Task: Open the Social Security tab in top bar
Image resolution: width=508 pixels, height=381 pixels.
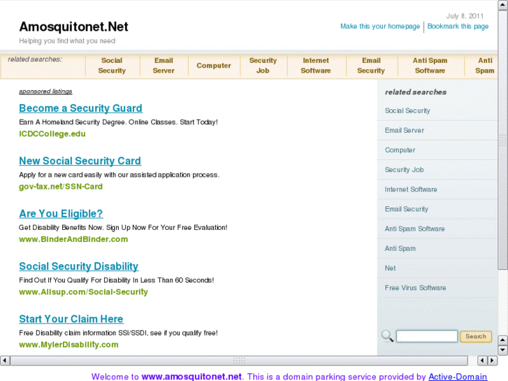Action: (x=112, y=66)
